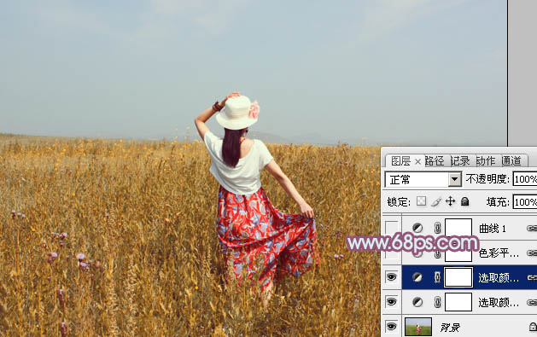Click the lock position move icon
This screenshot has height=337, width=537.
(451, 201)
